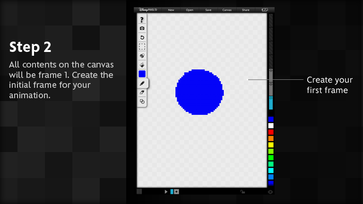This screenshot has height=204, width=363.
Task: Open the Open menu
Action: 190,10
